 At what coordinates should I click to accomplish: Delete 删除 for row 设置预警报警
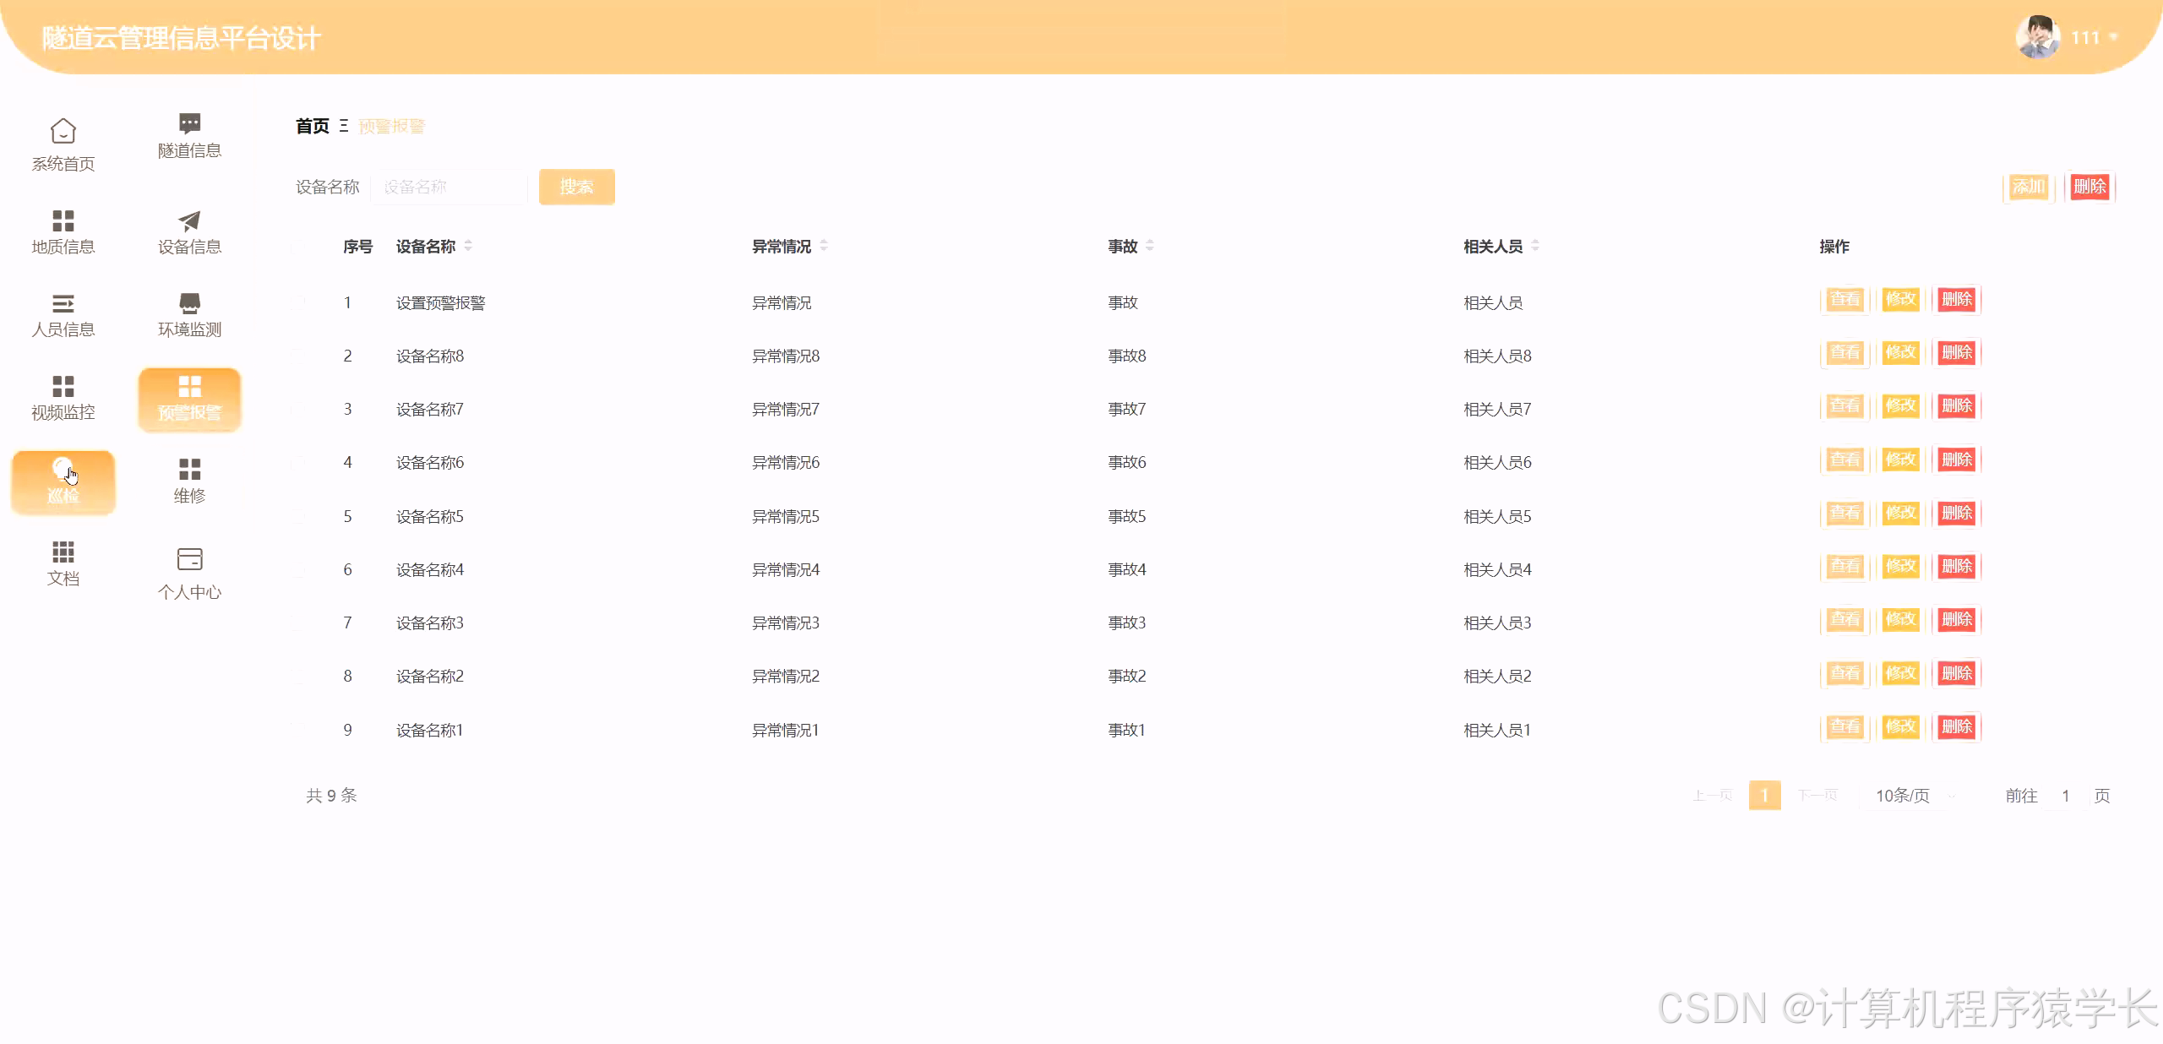1957,300
